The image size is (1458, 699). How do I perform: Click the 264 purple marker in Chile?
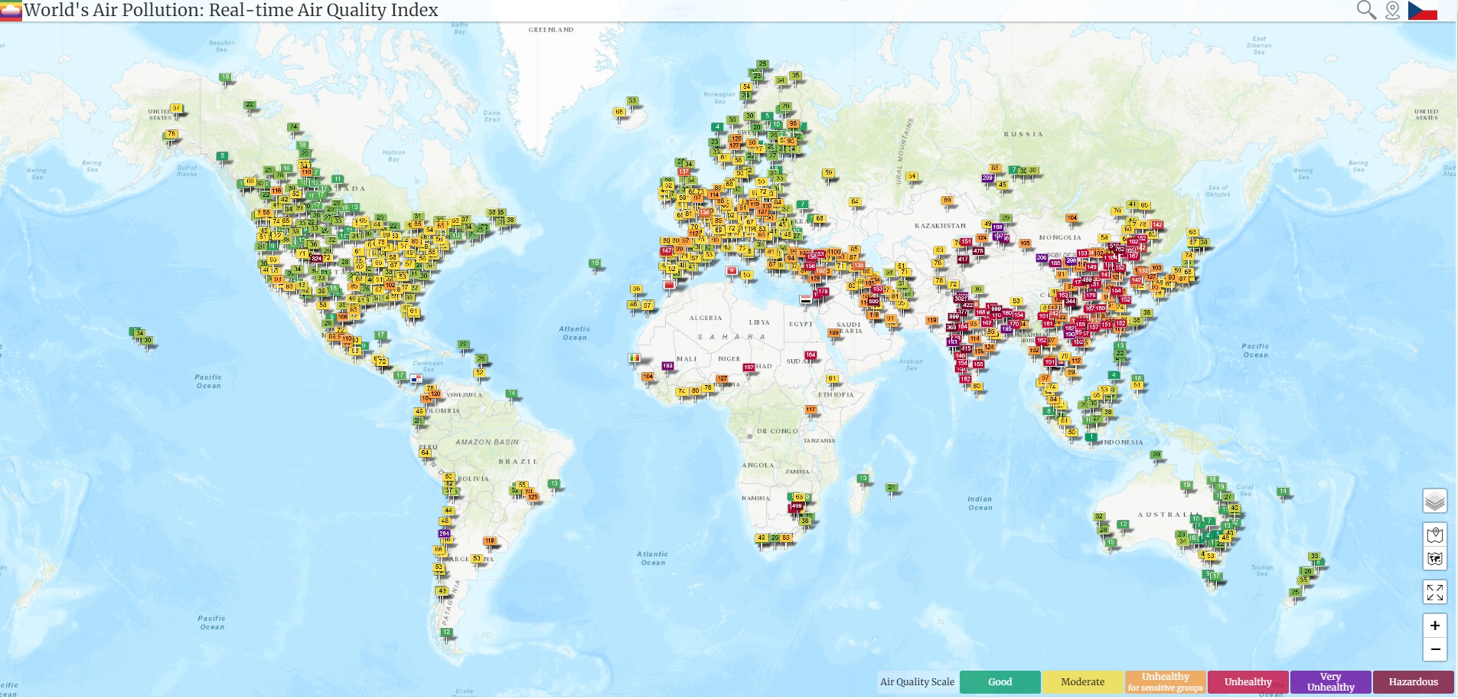coord(444,534)
